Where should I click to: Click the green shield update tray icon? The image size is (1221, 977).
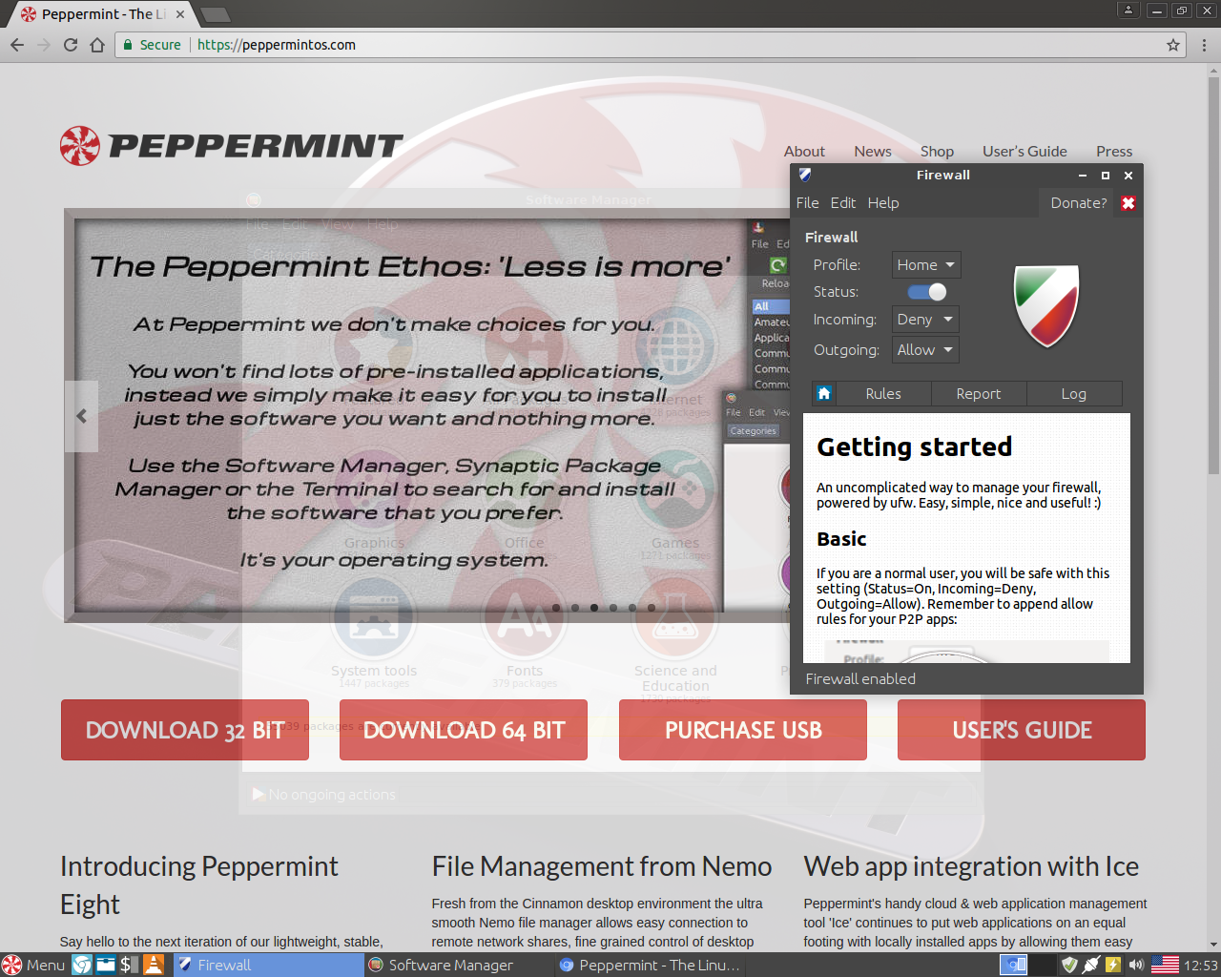pos(1069,965)
